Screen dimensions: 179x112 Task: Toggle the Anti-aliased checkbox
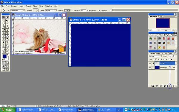[x=88, y=10]
